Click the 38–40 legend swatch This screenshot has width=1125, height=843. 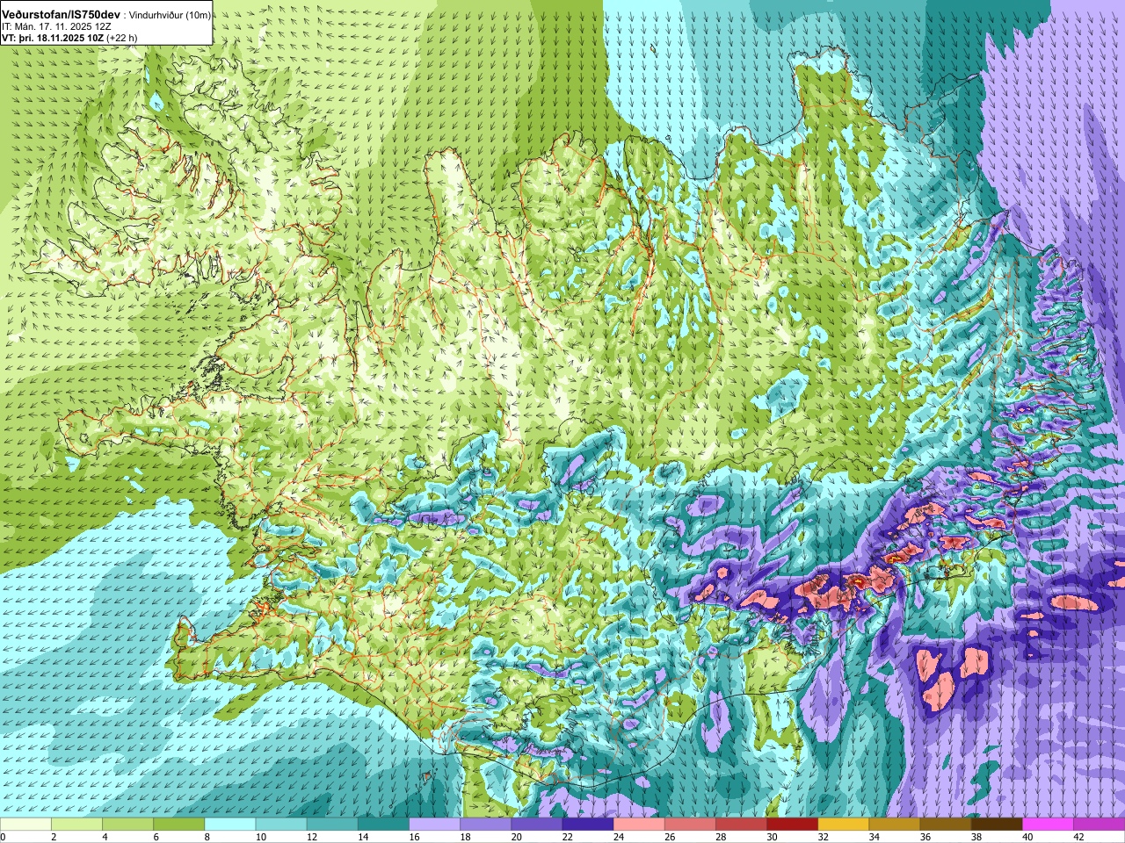(x=997, y=825)
